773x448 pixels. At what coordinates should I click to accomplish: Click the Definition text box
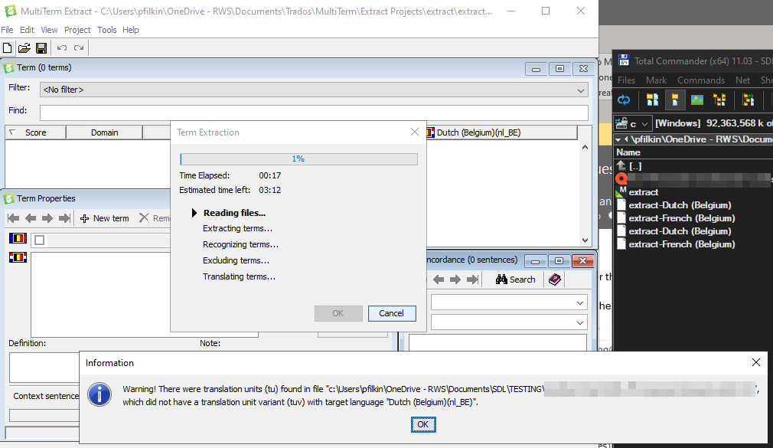click(44, 367)
